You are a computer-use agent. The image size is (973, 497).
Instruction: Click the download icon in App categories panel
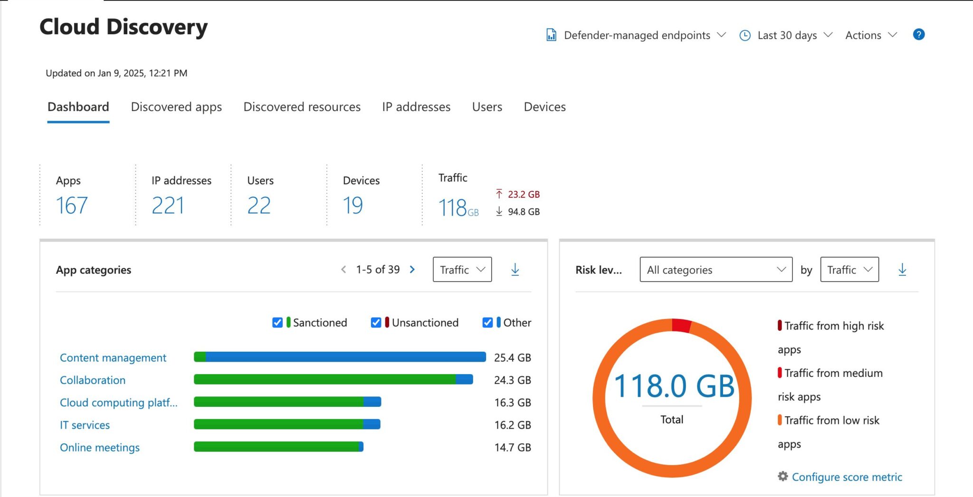(x=515, y=270)
